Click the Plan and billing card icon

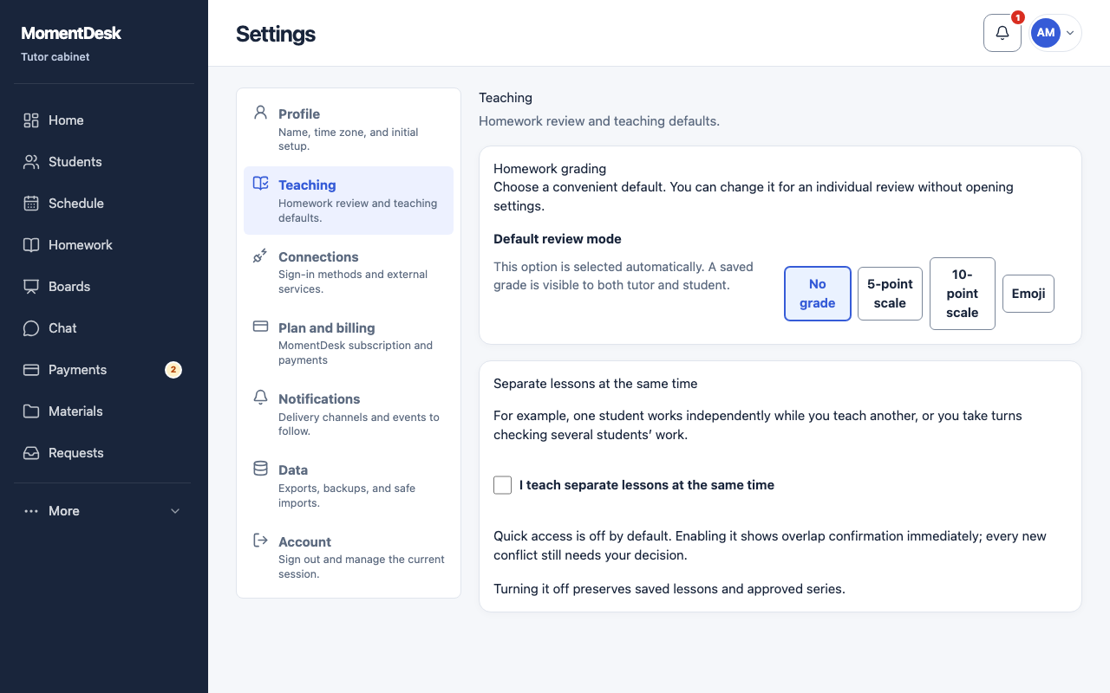260,327
